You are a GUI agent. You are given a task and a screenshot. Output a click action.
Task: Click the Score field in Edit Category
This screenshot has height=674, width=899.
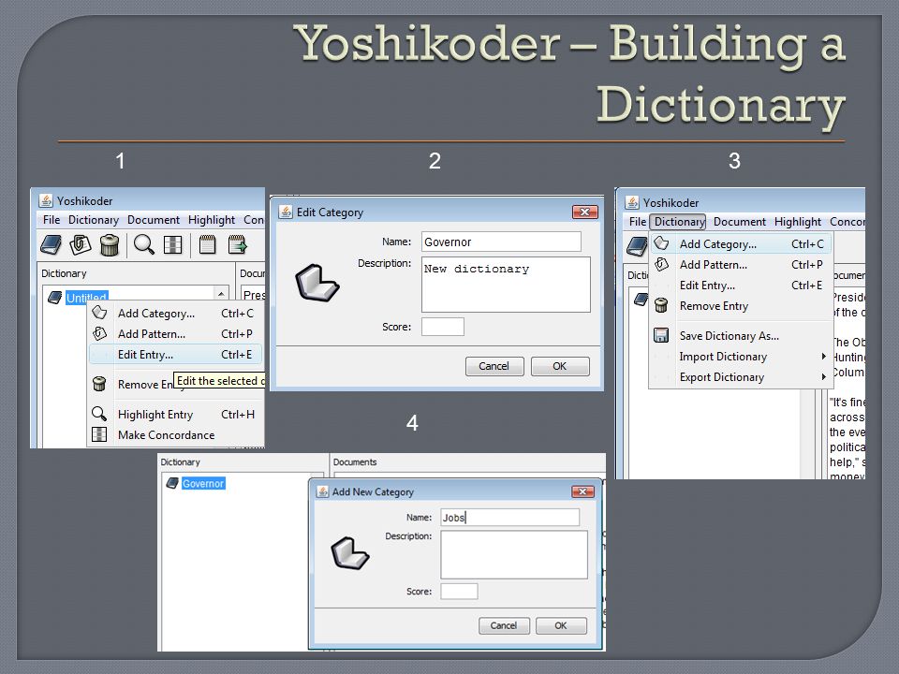pyautogui.click(x=443, y=327)
